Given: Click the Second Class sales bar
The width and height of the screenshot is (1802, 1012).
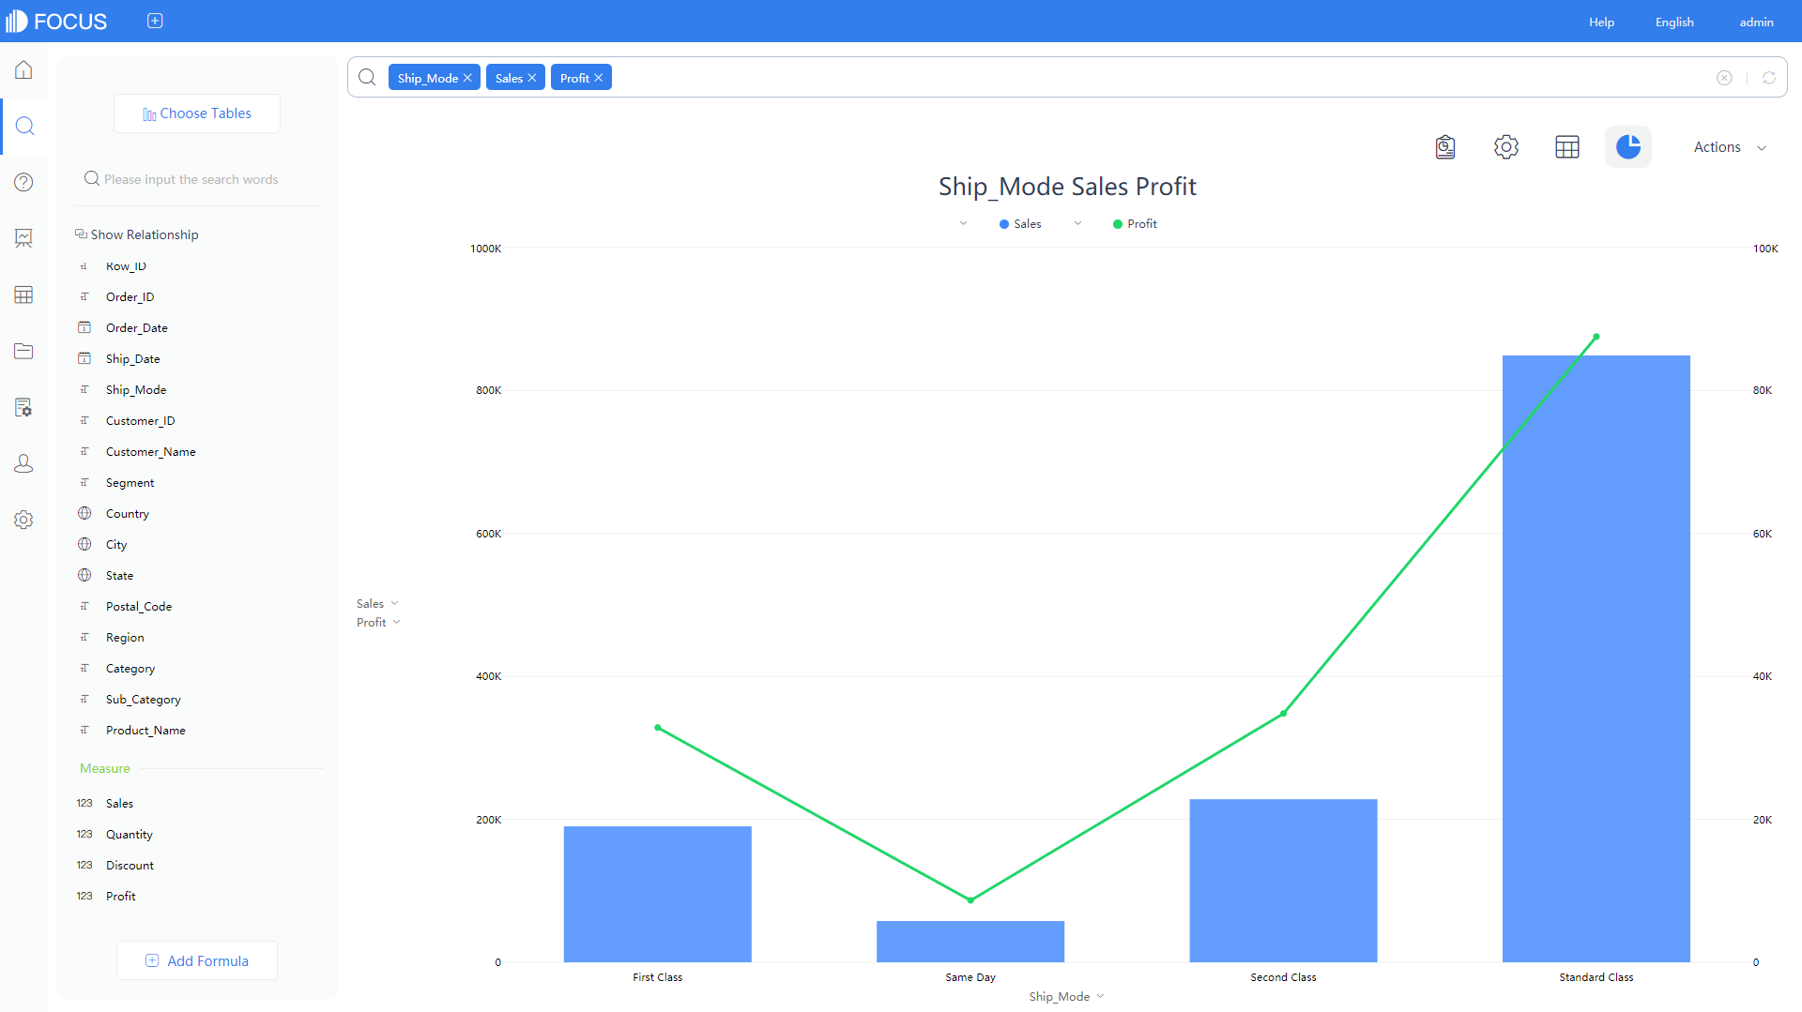Looking at the screenshot, I should 1283,881.
